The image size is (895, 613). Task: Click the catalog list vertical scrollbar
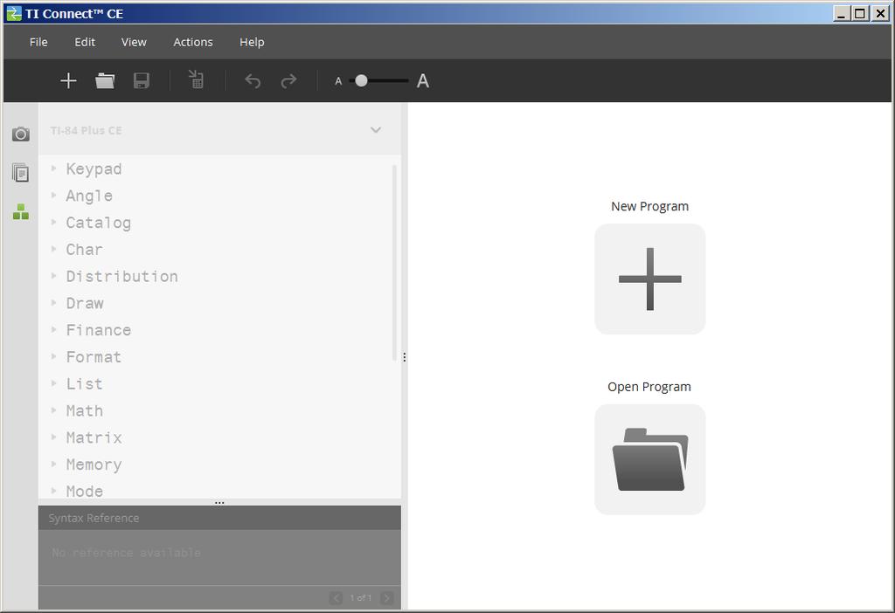point(394,262)
